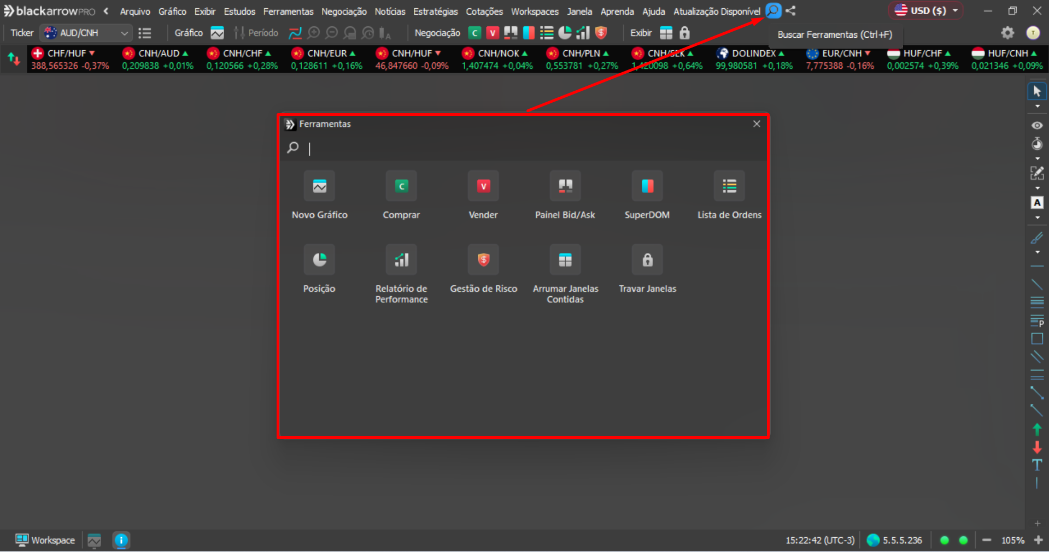Click risk management shield icon in toolbar
Viewport: 1049px width, 552px height.
point(601,33)
